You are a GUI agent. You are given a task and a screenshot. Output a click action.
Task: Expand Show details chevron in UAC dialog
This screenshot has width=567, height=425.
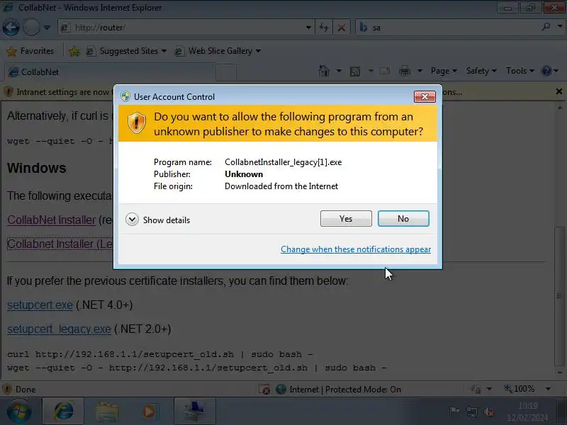[x=132, y=220]
